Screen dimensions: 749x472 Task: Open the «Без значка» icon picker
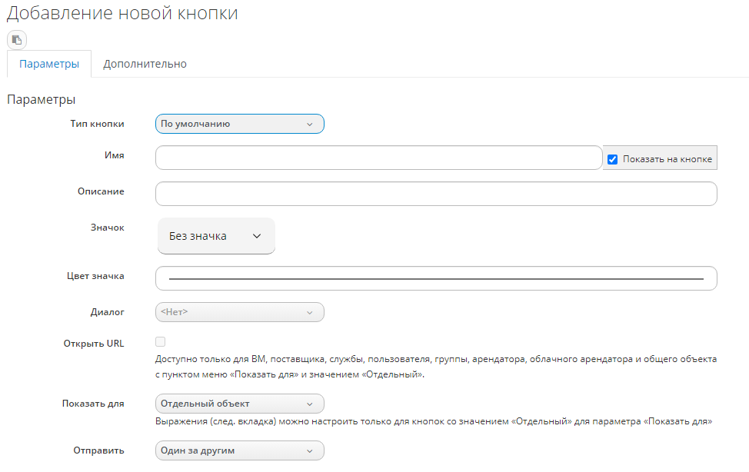tap(215, 236)
